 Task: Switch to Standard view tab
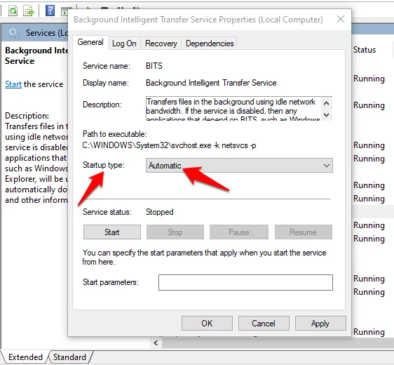(x=69, y=357)
